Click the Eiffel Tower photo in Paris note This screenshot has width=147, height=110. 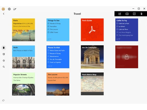24,35
